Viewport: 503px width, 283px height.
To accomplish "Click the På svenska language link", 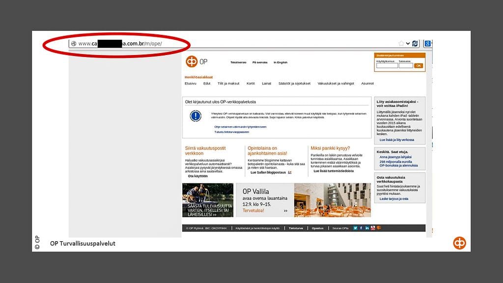I will [260, 62].
